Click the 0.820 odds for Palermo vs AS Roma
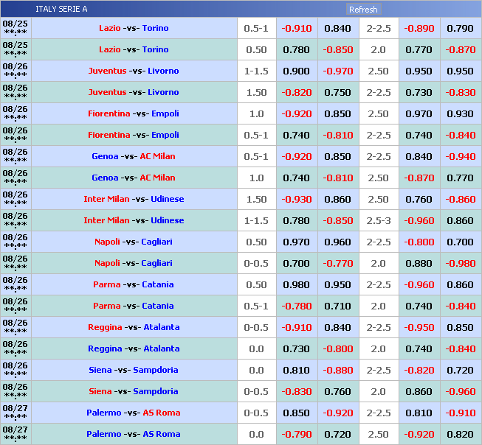The width and height of the screenshot is (482, 445). (460, 434)
